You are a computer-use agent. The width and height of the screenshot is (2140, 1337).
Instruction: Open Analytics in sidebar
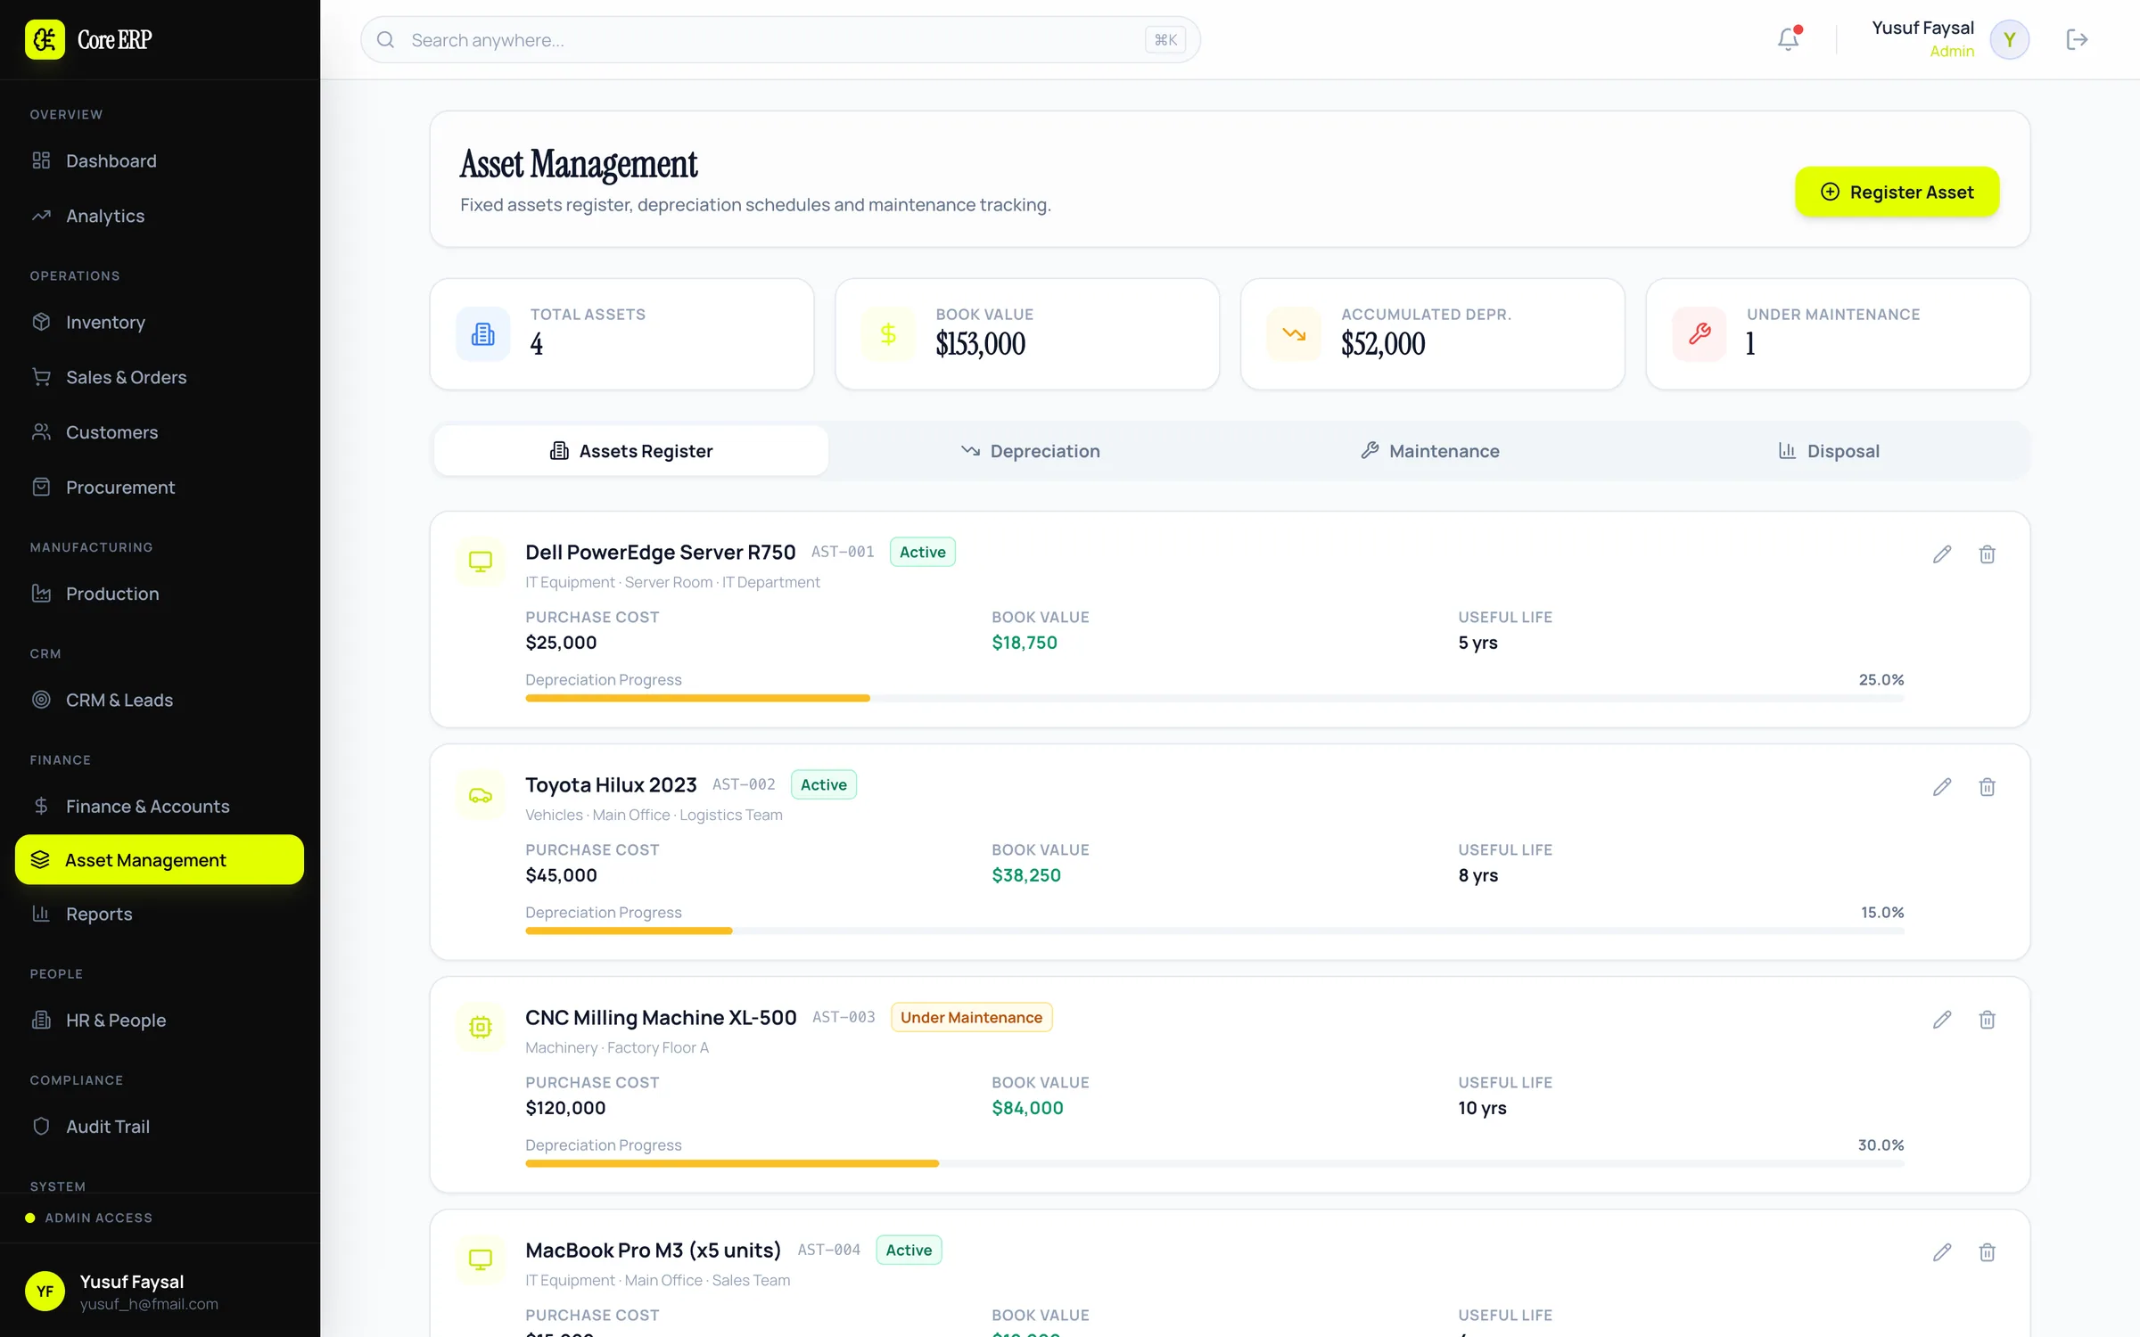pos(160,216)
